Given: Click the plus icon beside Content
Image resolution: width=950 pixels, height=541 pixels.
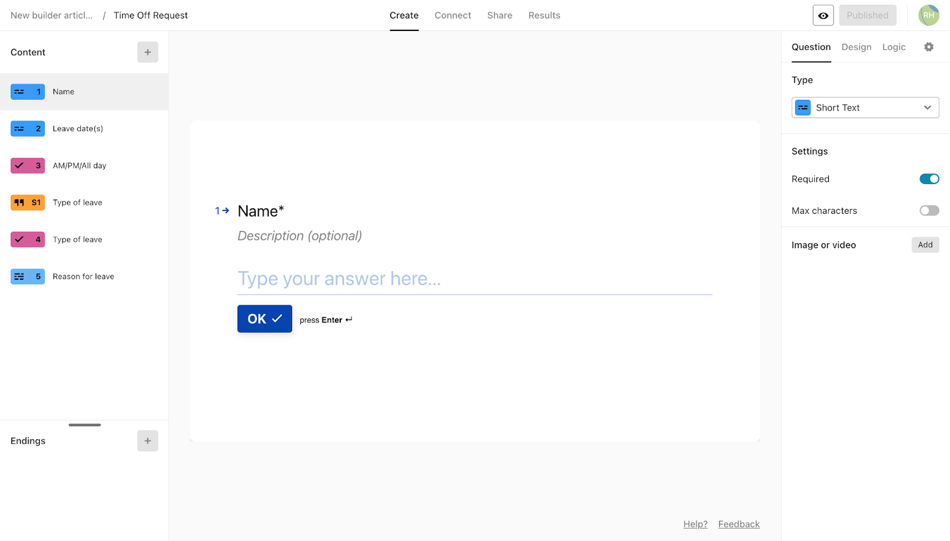Looking at the screenshot, I should tap(148, 52).
